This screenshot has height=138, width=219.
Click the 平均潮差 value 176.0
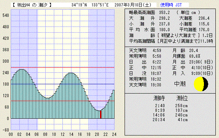click(x=204, y=30)
